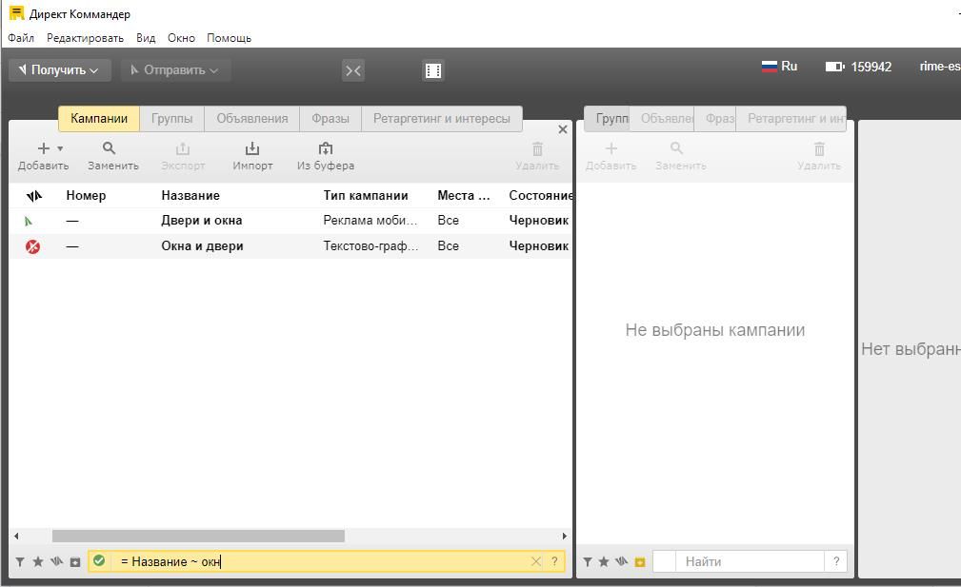Click Черновик status in Окна и двери row
Screen dimensions: 961x587
point(539,246)
